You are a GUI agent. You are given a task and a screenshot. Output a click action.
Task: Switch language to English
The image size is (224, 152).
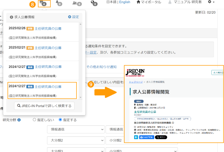pos(125,2)
